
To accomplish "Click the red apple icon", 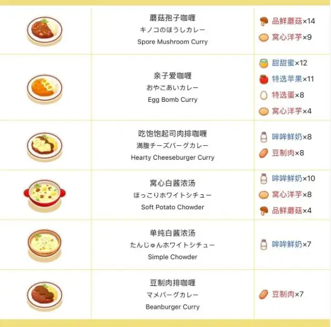I will tap(264, 79).
